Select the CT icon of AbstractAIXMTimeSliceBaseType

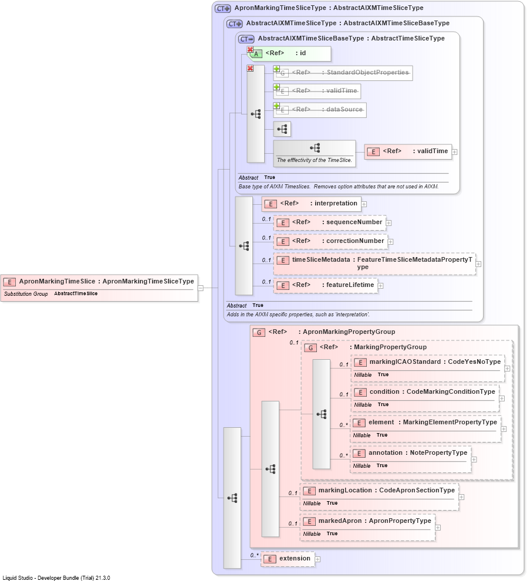(246, 39)
